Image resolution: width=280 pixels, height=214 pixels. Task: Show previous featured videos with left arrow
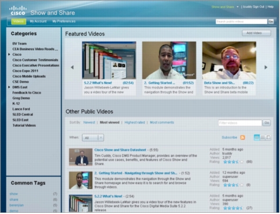click(72, 67)
